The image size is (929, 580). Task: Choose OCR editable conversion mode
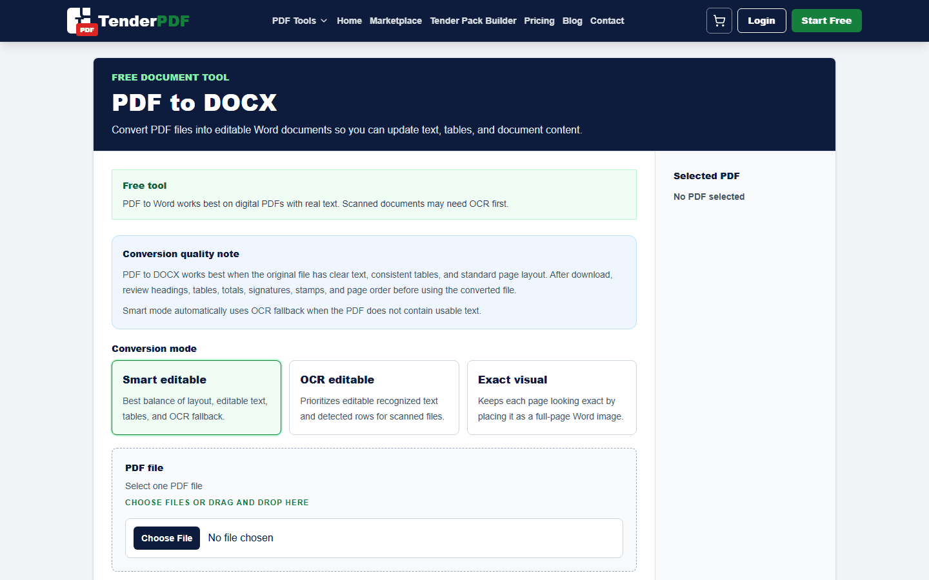[x=374, y=398]
